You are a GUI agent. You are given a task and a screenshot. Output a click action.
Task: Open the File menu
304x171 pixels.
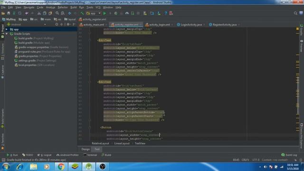[x=3, y=8]
